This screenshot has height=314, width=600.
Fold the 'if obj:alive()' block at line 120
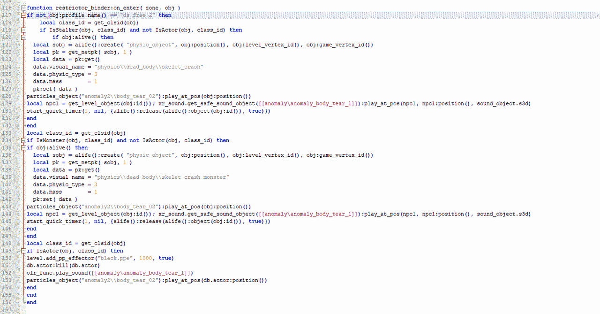coord(23,38)
